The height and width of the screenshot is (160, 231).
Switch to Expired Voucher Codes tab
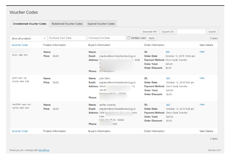tap(101, 24)
